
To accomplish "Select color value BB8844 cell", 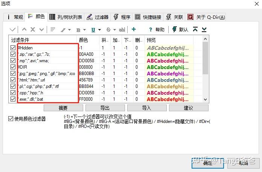I will [x=86, y=86].
